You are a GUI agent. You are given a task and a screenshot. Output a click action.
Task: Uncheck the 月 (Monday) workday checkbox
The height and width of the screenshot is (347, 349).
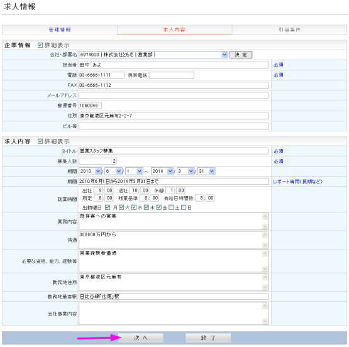point(108,207)
